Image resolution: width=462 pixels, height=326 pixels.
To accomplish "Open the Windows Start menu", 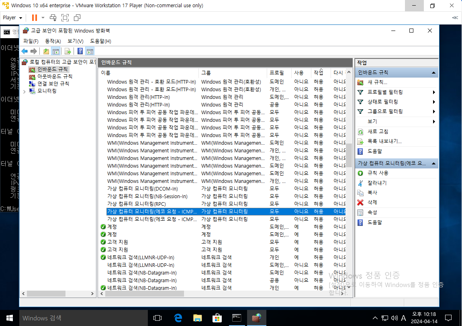I will [x=9, y=318].
